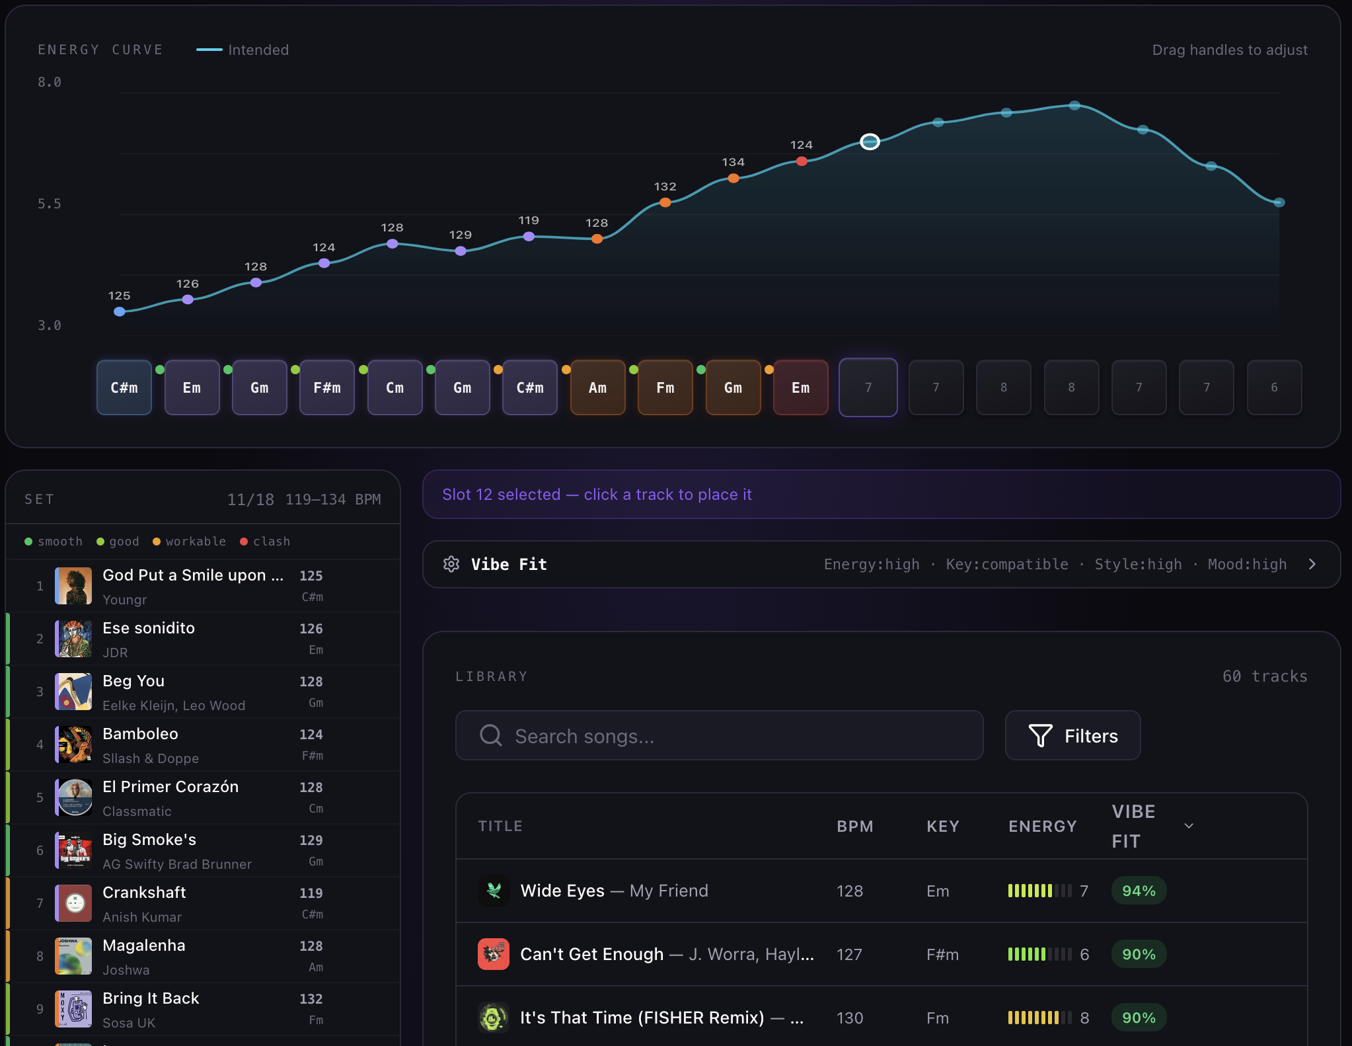This screenshot has height=1046, width=1352.
Task: Toggle the Intended curve legend
Action: click(x=243, y=50)
